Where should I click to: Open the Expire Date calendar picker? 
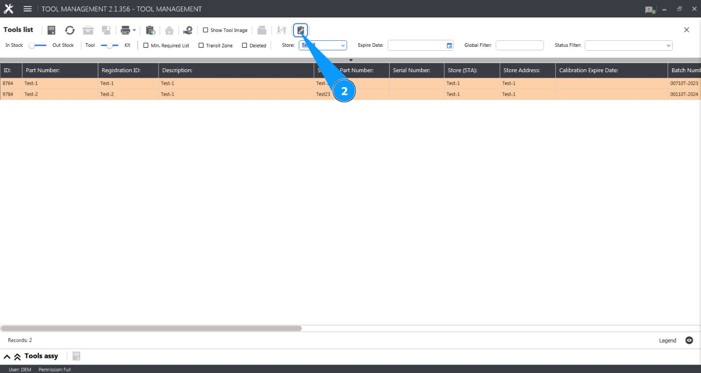tap(450, 45)
